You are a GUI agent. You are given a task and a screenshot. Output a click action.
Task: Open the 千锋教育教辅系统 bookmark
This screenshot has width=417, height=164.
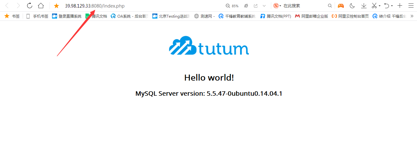click(237, 16)
